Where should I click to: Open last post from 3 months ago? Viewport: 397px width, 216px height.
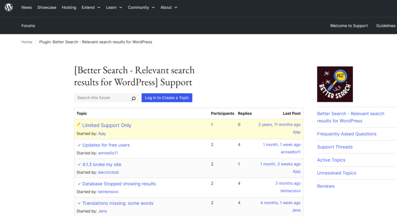tap(288, 183)
